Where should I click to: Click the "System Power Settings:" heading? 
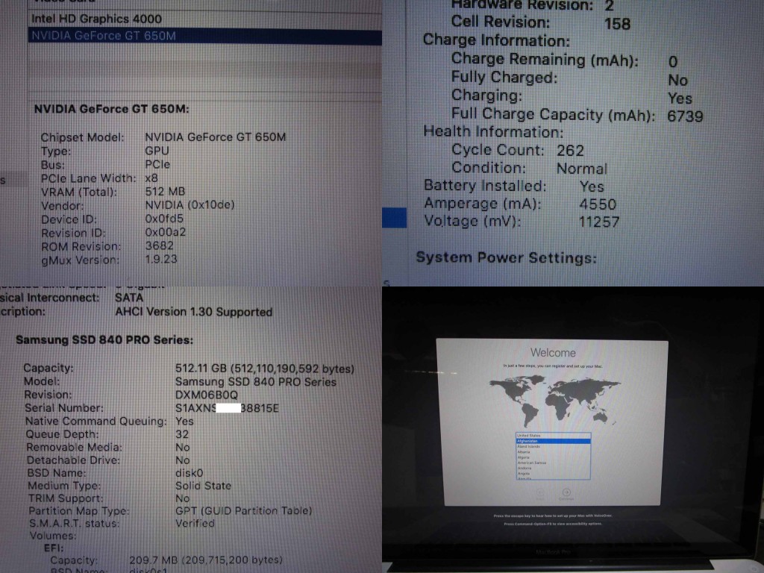click(x=507, y=257)
